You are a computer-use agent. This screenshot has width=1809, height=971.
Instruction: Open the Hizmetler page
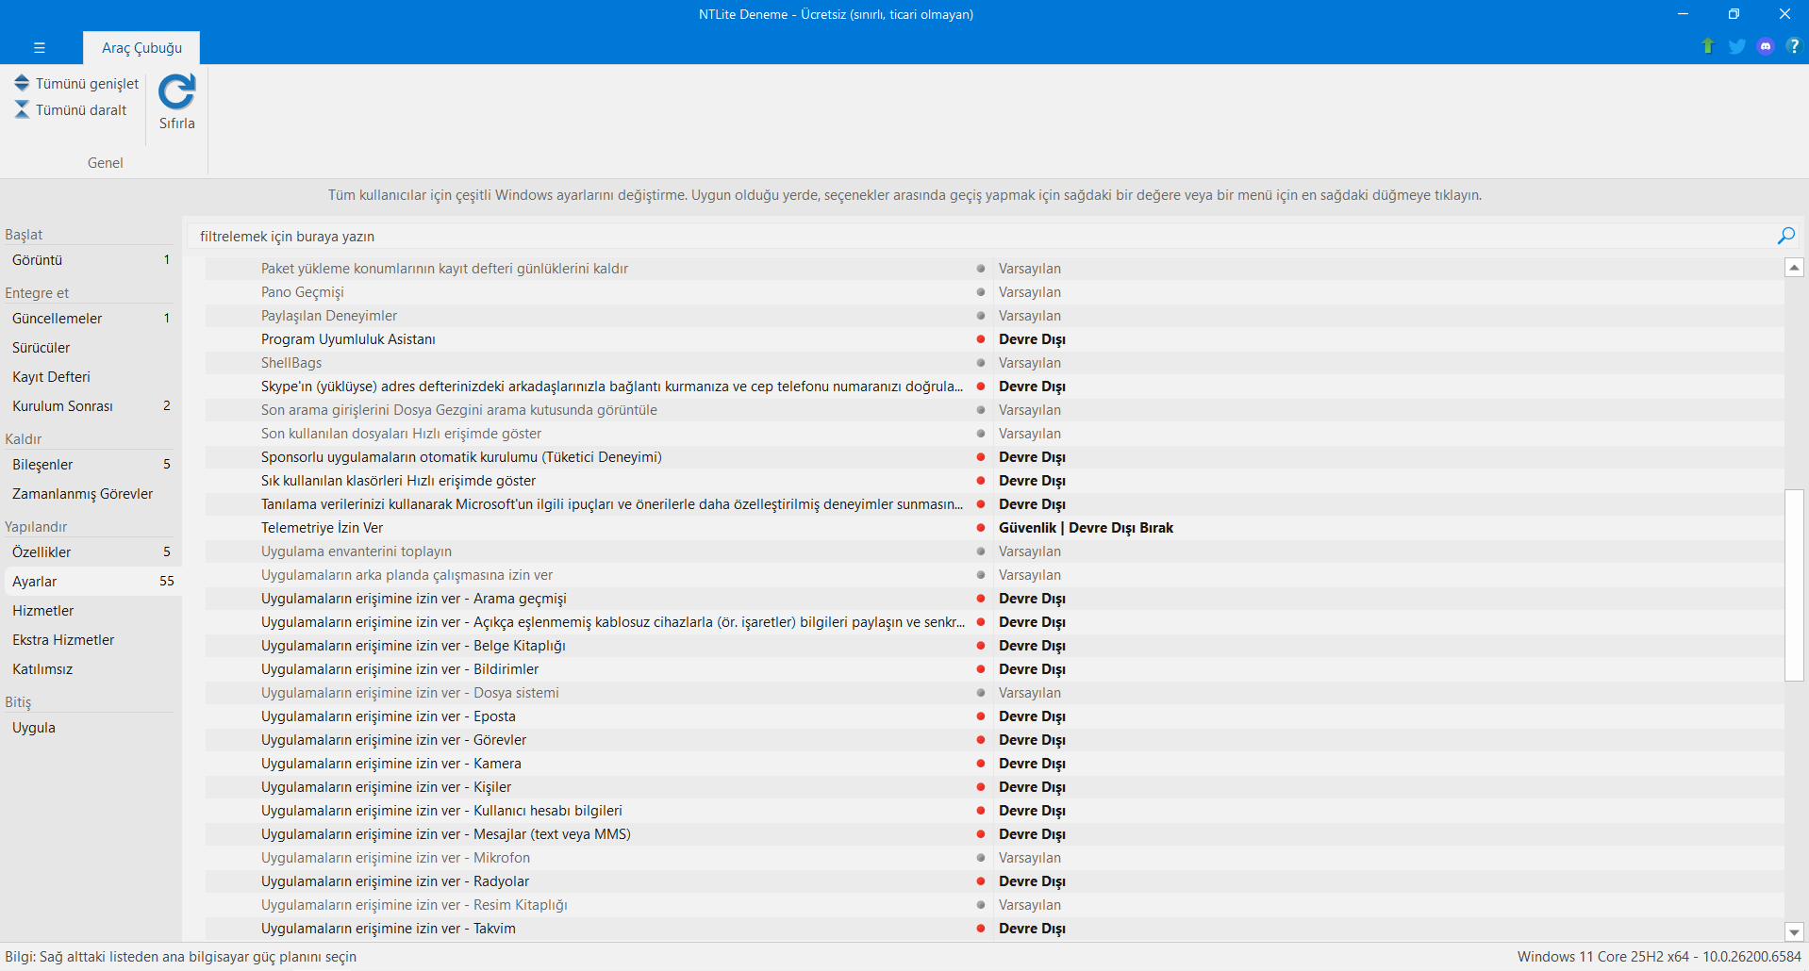(91, 611)
